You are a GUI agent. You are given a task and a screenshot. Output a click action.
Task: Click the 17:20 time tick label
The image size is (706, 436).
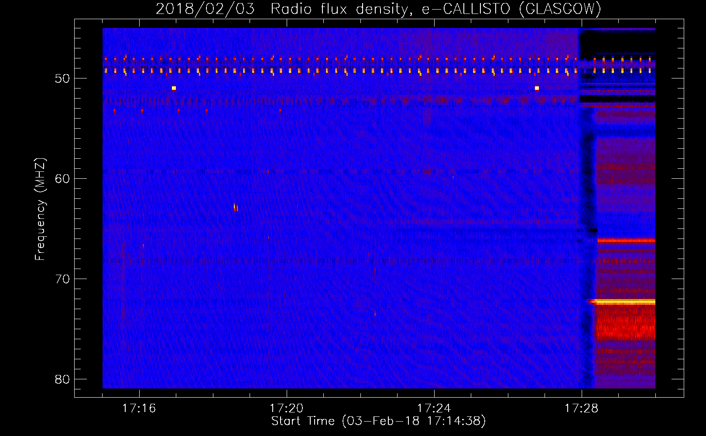point(286,409)
